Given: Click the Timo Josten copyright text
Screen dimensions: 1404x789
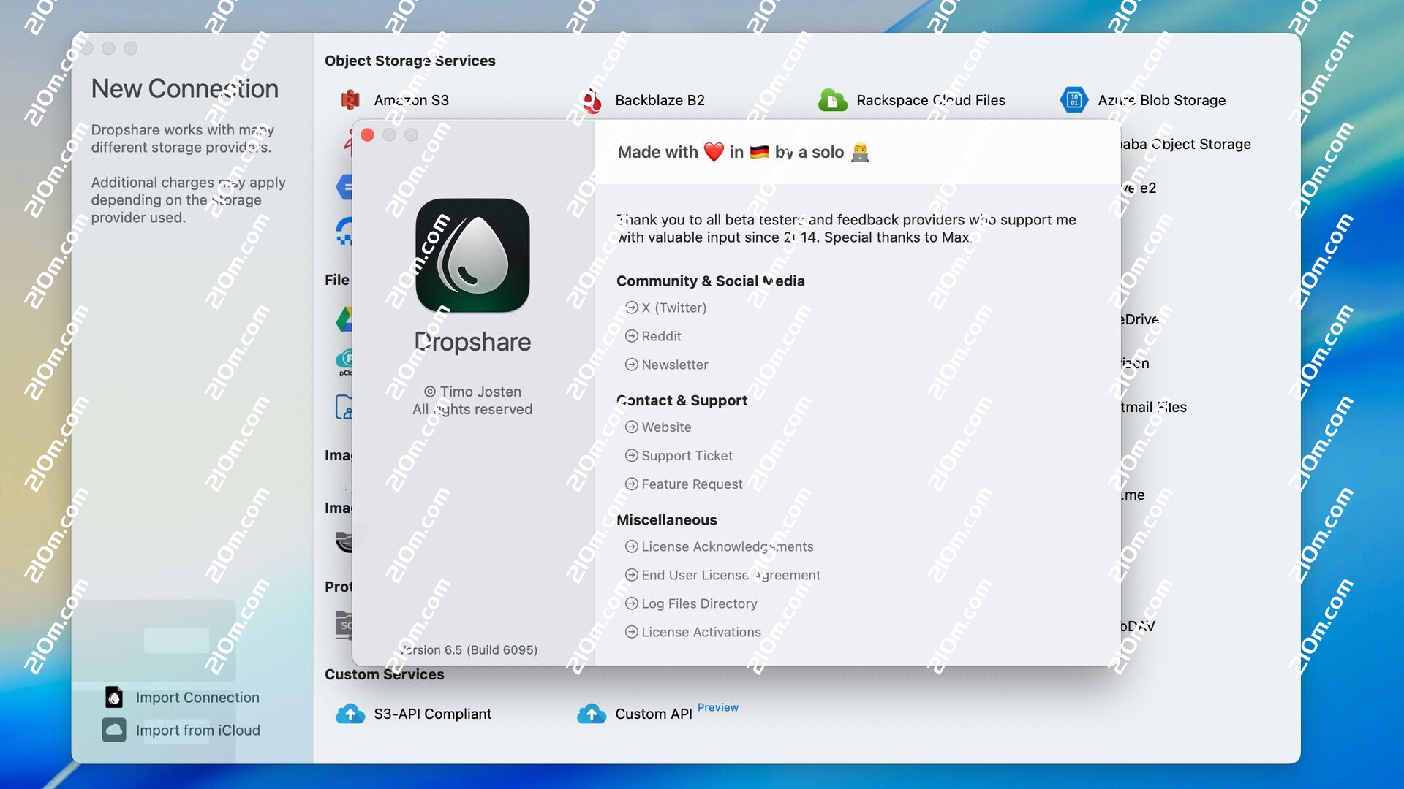Looking at the screenshot, I should click(x=472, y=392).
